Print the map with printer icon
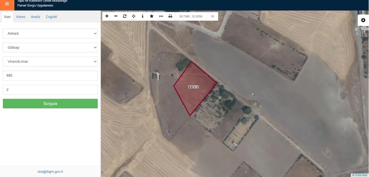The image size is (369, 177). [170, 16]
